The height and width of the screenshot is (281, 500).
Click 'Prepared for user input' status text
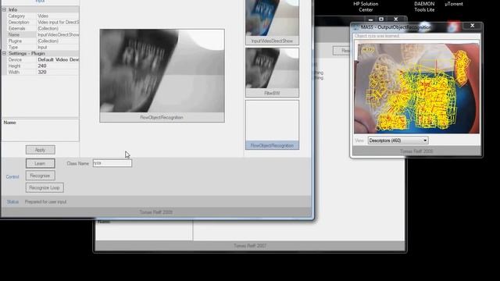click(x=45, y=202)
